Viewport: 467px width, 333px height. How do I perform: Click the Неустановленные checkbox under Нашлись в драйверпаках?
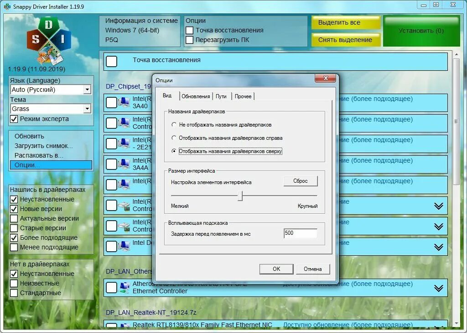[x=14, y=199]
